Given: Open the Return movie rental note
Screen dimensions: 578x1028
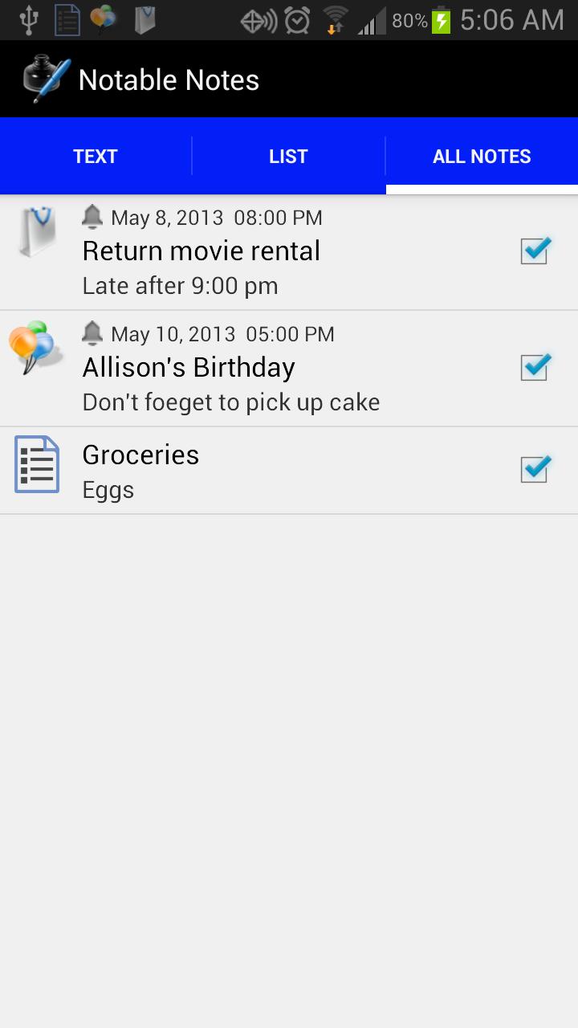Looking at the screenshot, I should 201,251.
